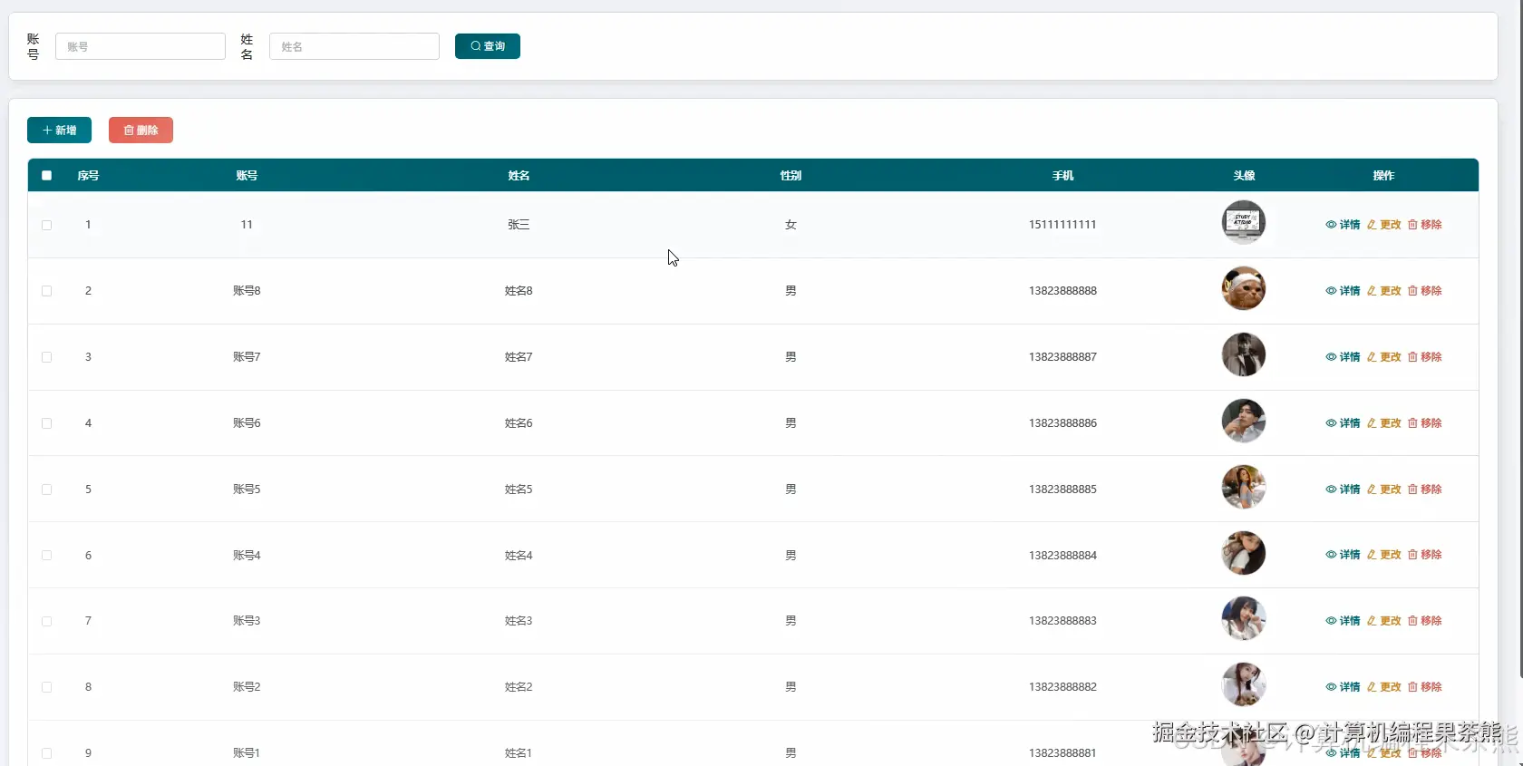Click the 手机 column header
The image size is (1523, 766).
1062,176
